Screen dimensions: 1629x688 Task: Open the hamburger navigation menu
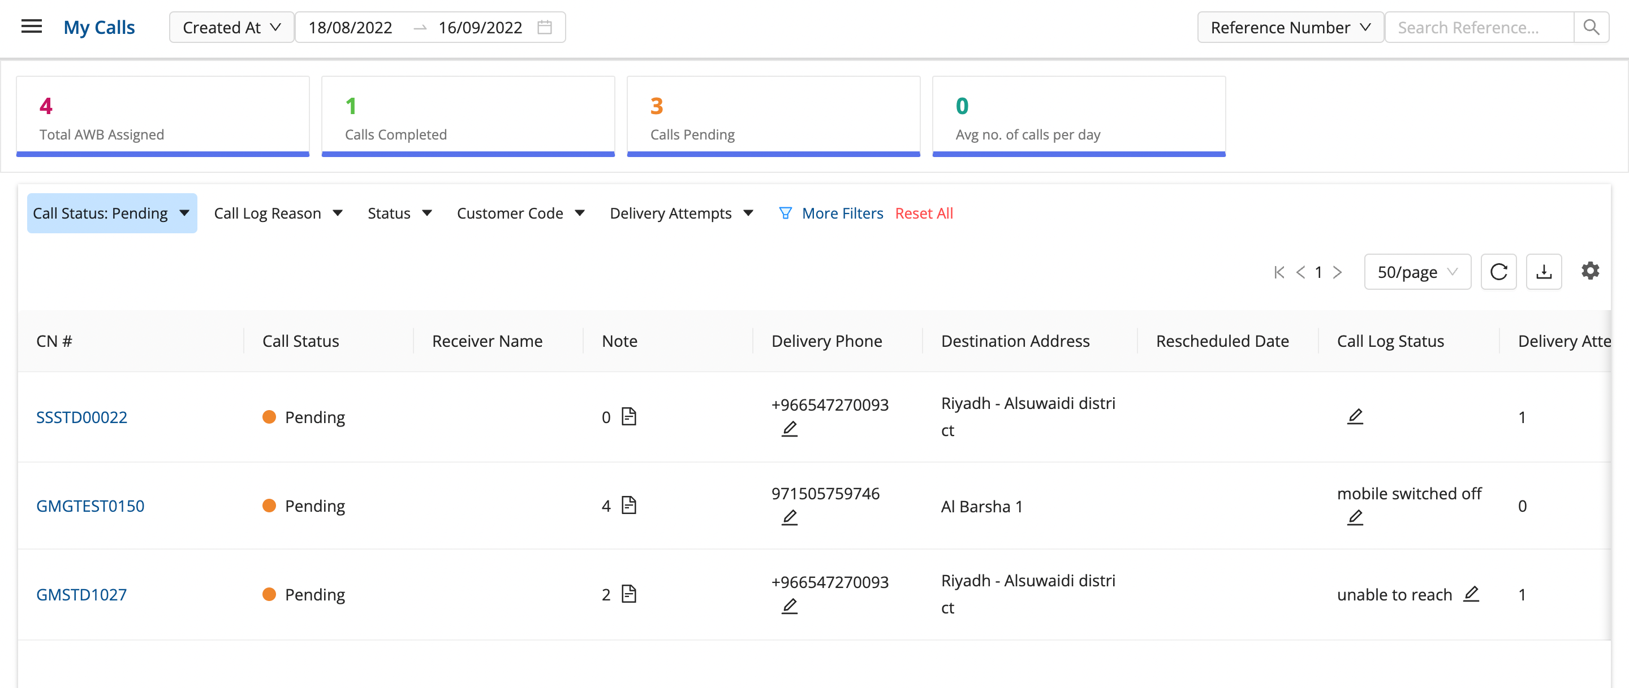tap(31, 27)
